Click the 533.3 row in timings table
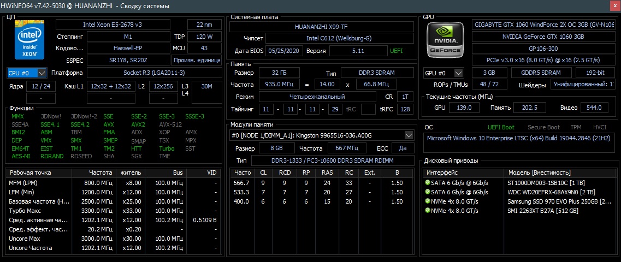The height and width of the screenshot is (262, 621). (x=322, y=192)
